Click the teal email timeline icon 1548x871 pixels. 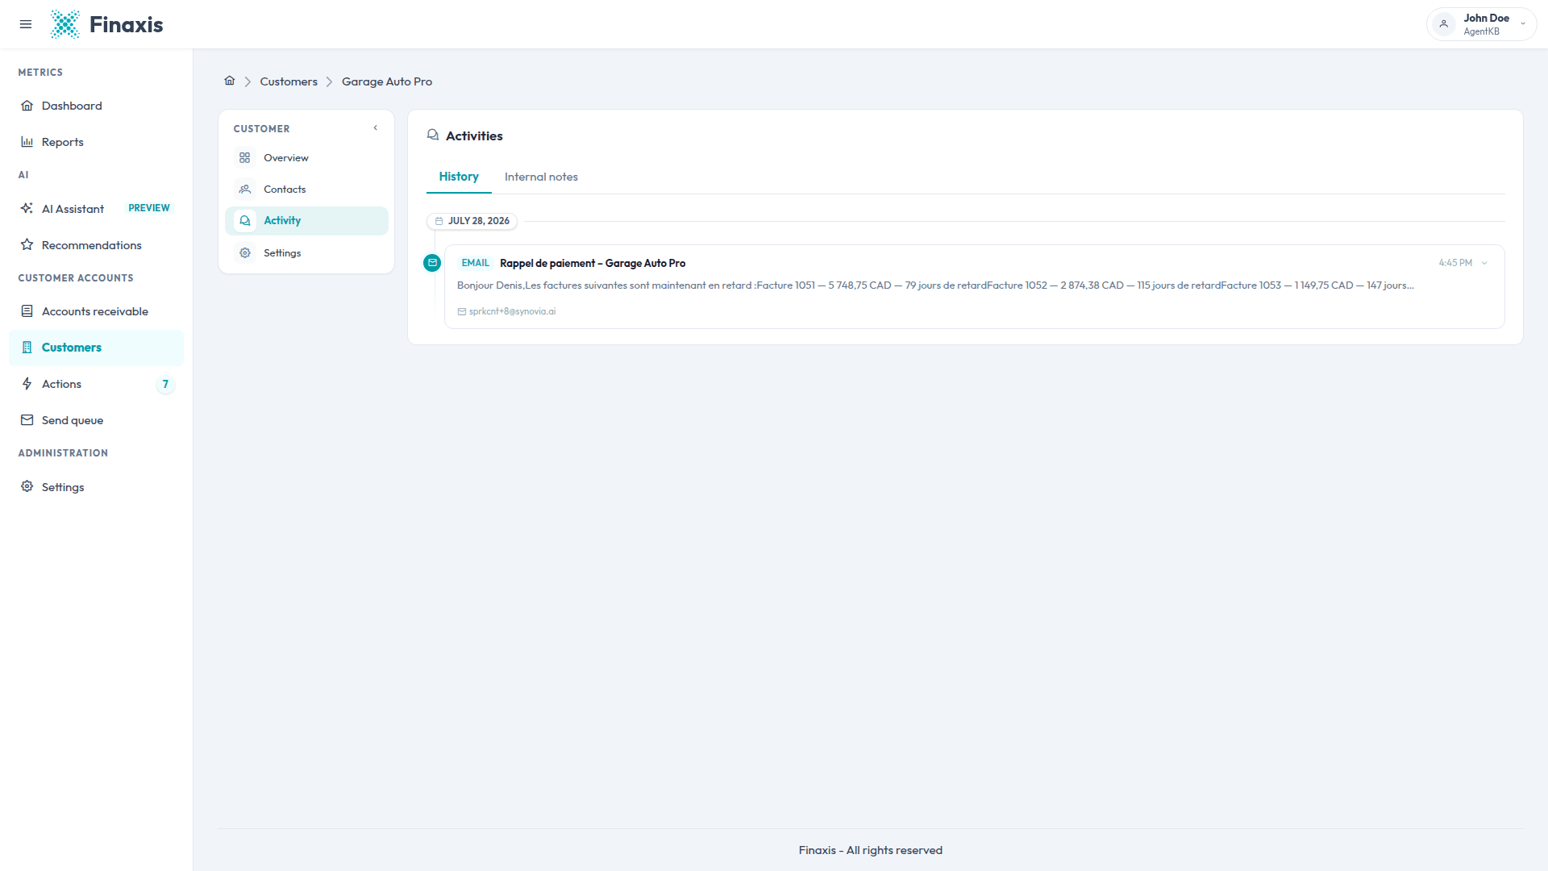(432, 263)
